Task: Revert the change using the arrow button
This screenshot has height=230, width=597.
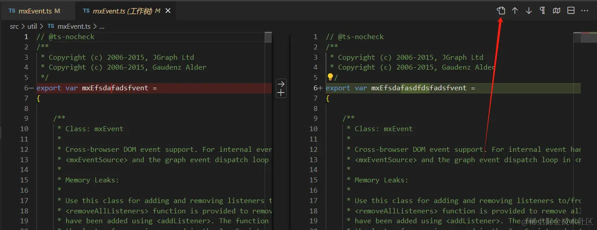Action: click(281, 84)
